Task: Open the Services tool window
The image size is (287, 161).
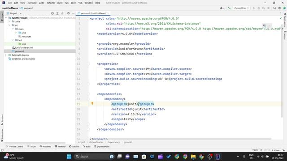Action: pyautogui.click(x=74, y=146)
